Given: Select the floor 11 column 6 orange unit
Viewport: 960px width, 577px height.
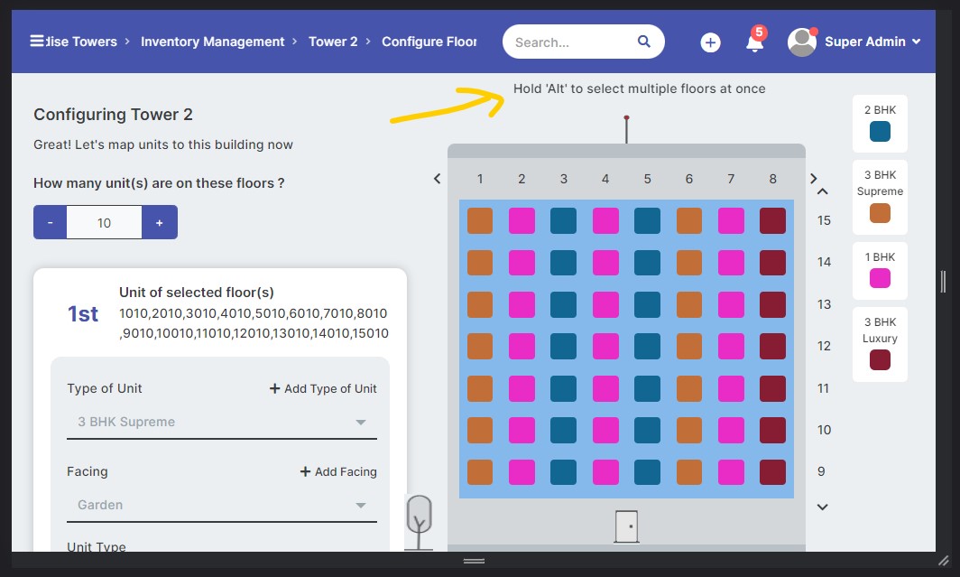Looking at the screenshot, I should [x=689, y=388].
